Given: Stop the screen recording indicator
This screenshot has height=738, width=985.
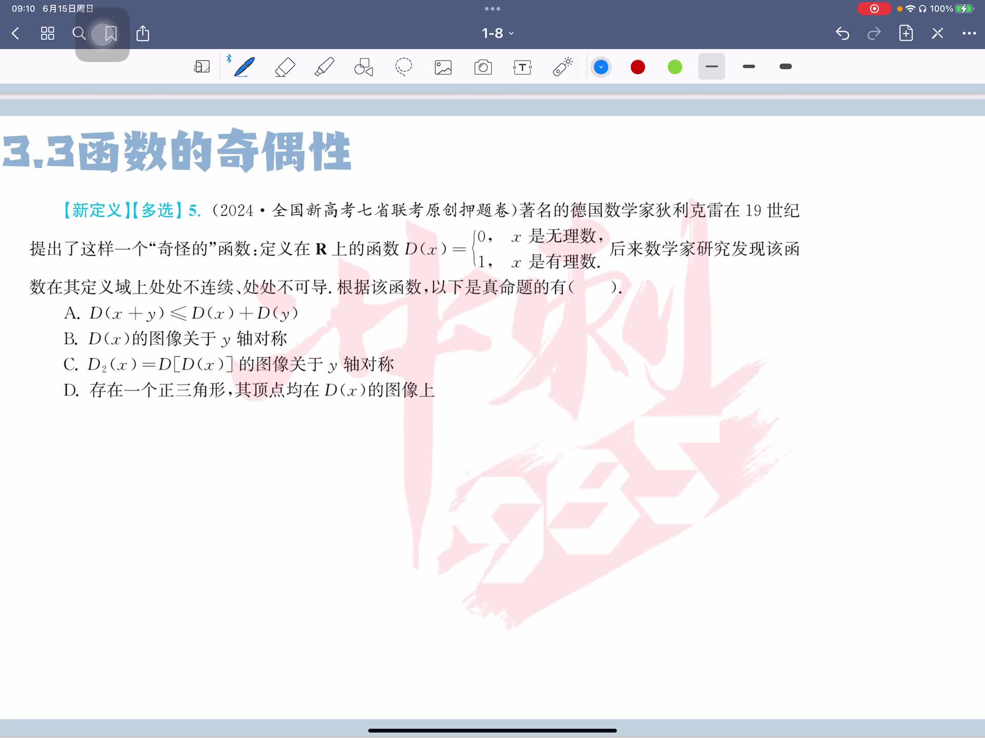Looking at the screenshot, I should [874, 9].
